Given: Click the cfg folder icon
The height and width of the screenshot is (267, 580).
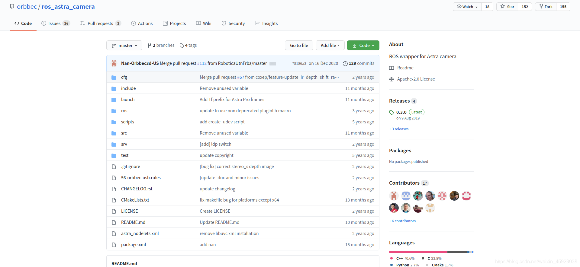Looking at the screenshot, I should pos(114,78).
